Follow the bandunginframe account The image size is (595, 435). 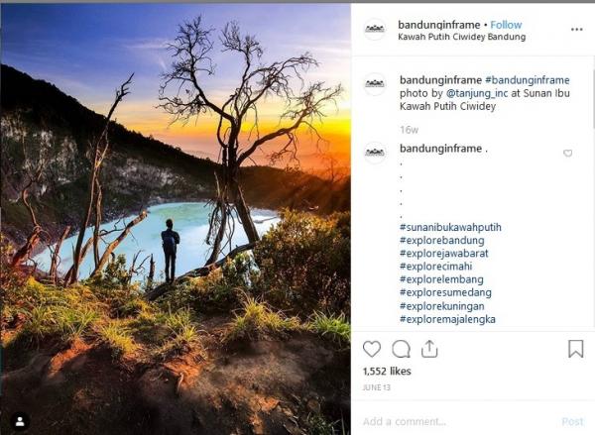coord(506,24)
